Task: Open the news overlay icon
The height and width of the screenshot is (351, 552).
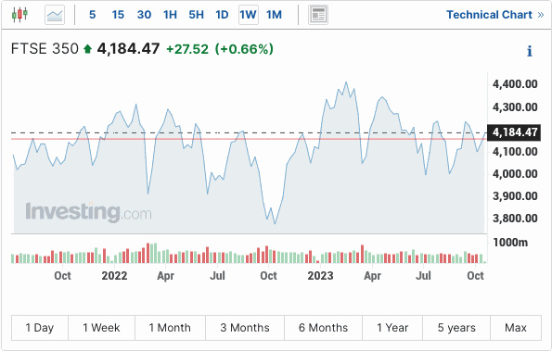Action: (x=318, y=15)
